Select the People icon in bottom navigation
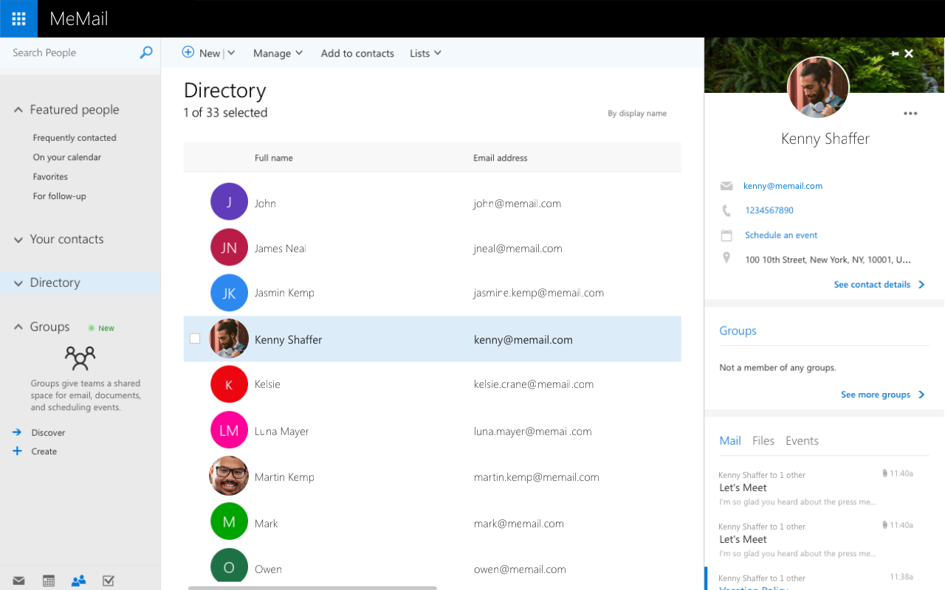The width and height of the screenshot is (945, 590). pyautogui.click(x=78, y=580)
